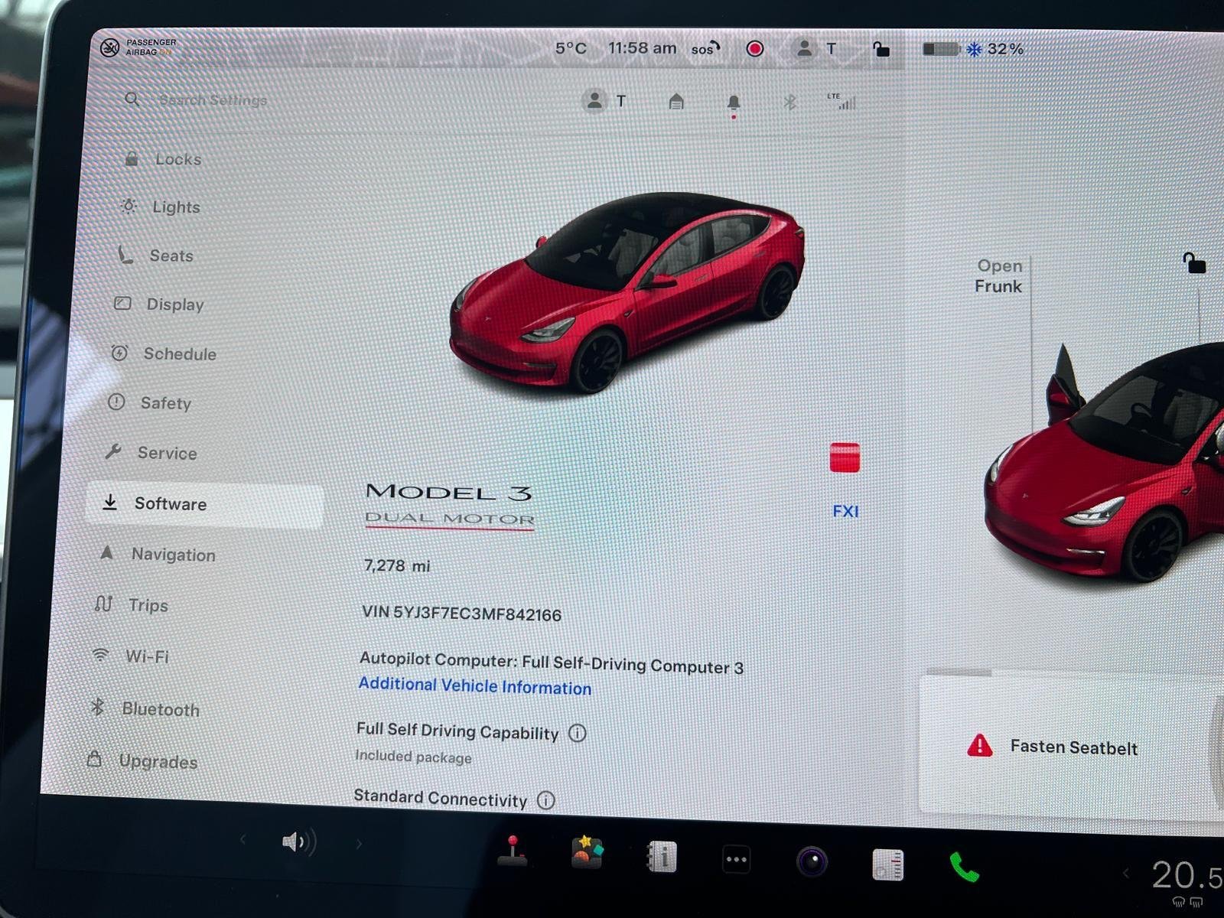
Task: Increase volume with right arrow
Action: pyautogui.click(x=359, y=845)
